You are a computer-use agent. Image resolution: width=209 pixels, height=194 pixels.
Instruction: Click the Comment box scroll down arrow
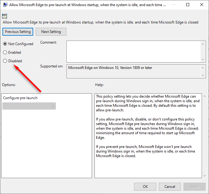point(203,59)
